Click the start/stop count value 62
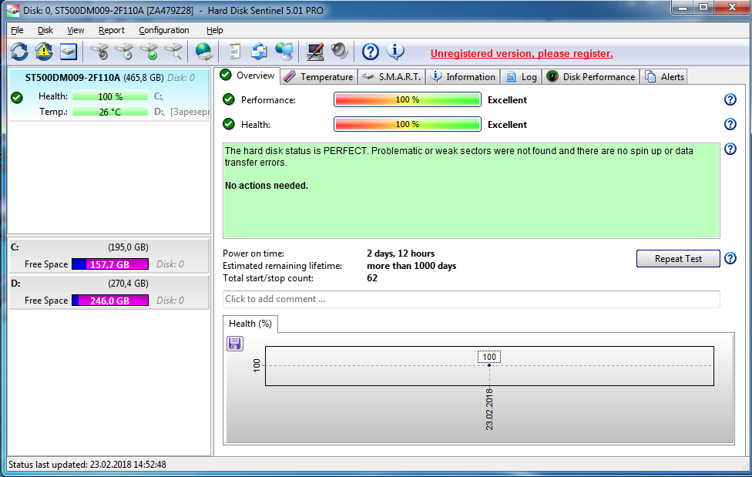The height and width of the screenshot is (477, 752). (x=372, y=278)
